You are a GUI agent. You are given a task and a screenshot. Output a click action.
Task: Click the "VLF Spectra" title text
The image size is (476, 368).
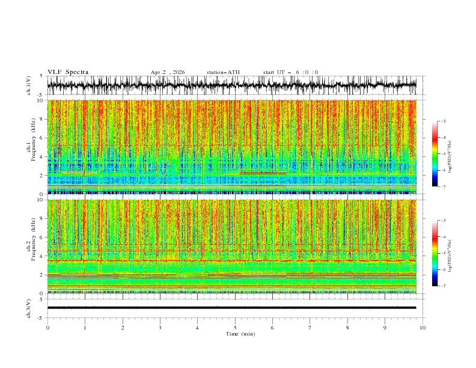coord(68,72)
